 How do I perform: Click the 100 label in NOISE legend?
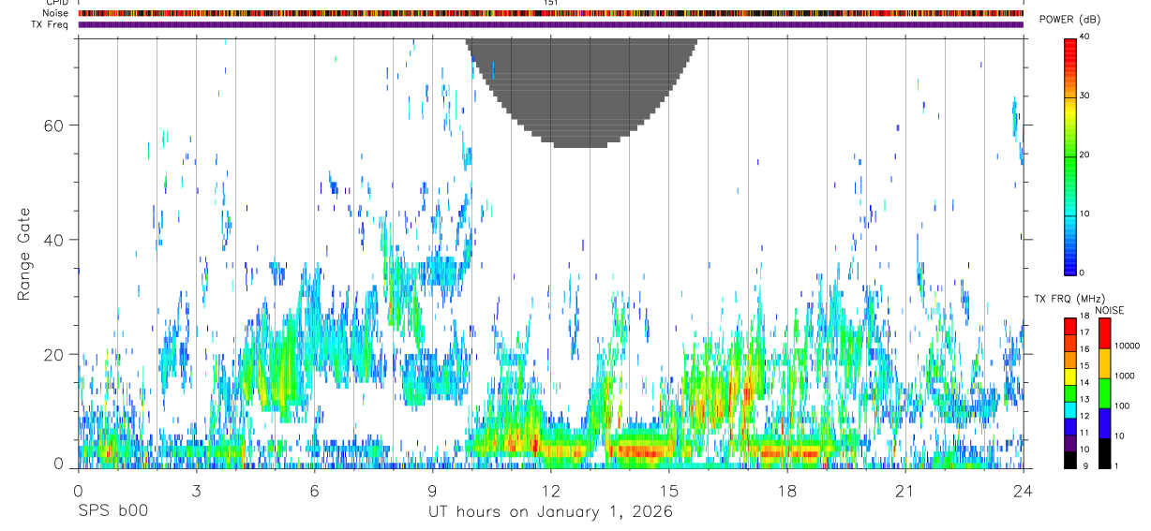point(1122,406)
